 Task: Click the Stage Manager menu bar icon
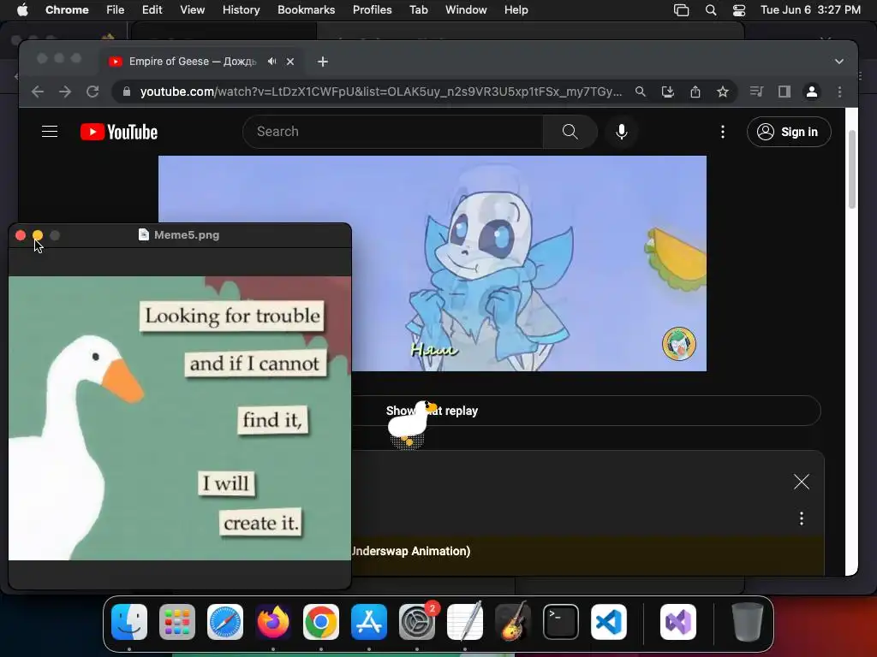pyautogui.click(x=681, y=10)
